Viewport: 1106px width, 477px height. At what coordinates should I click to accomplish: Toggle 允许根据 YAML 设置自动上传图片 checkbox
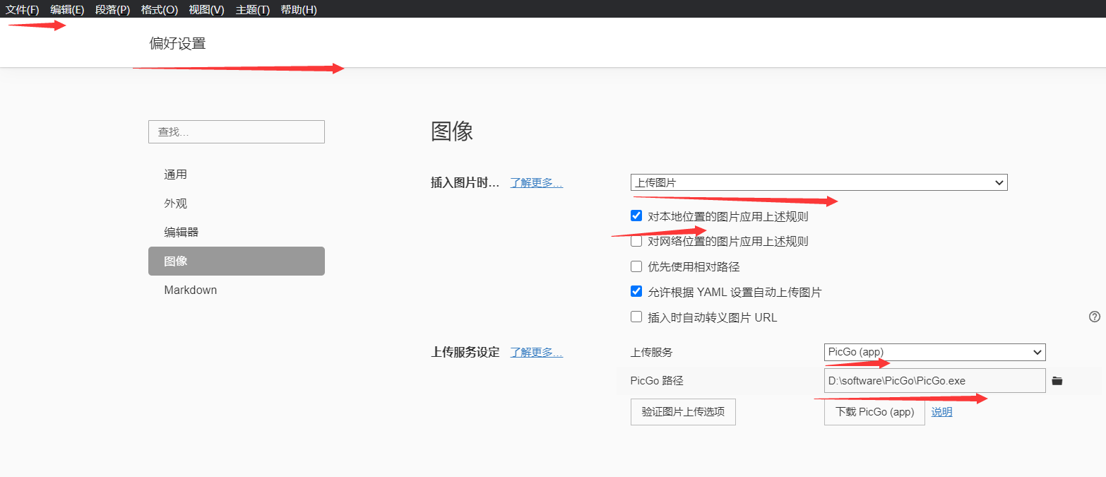pos(636,292)
